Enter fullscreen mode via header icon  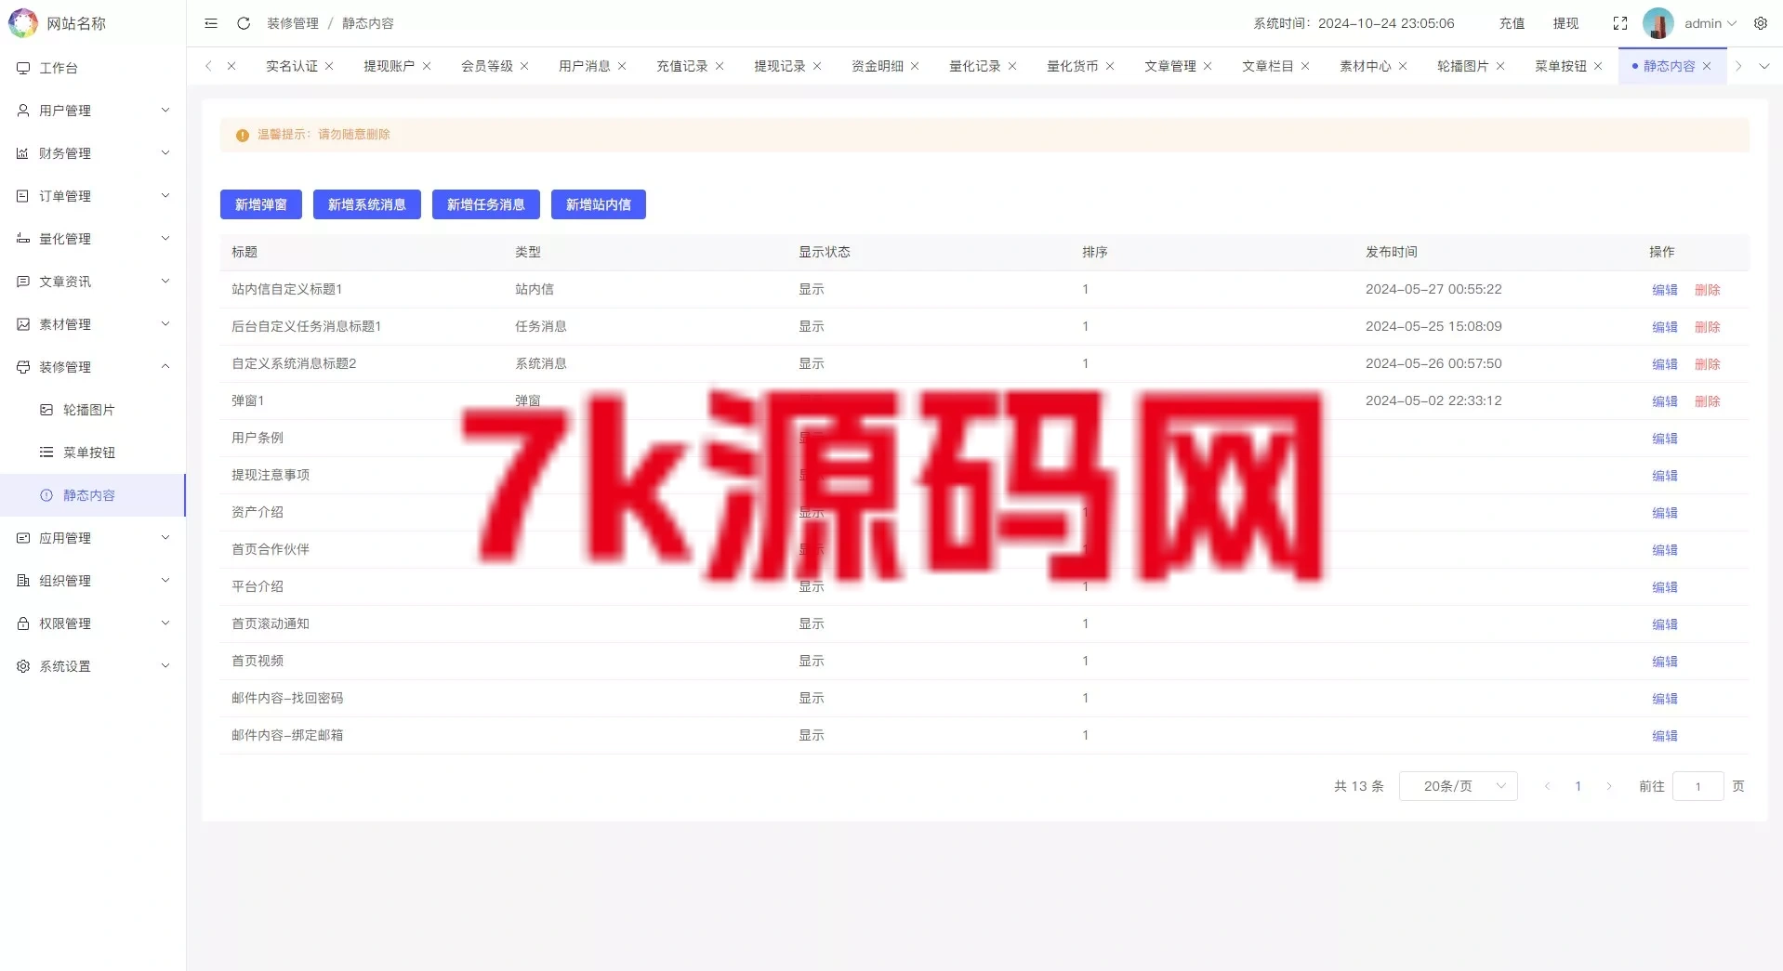pyautogui.click(x=1620, y=23)
